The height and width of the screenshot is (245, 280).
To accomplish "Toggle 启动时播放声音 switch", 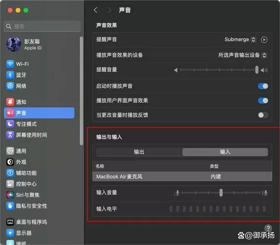I will pyautogui.click(x=263, y=86).
